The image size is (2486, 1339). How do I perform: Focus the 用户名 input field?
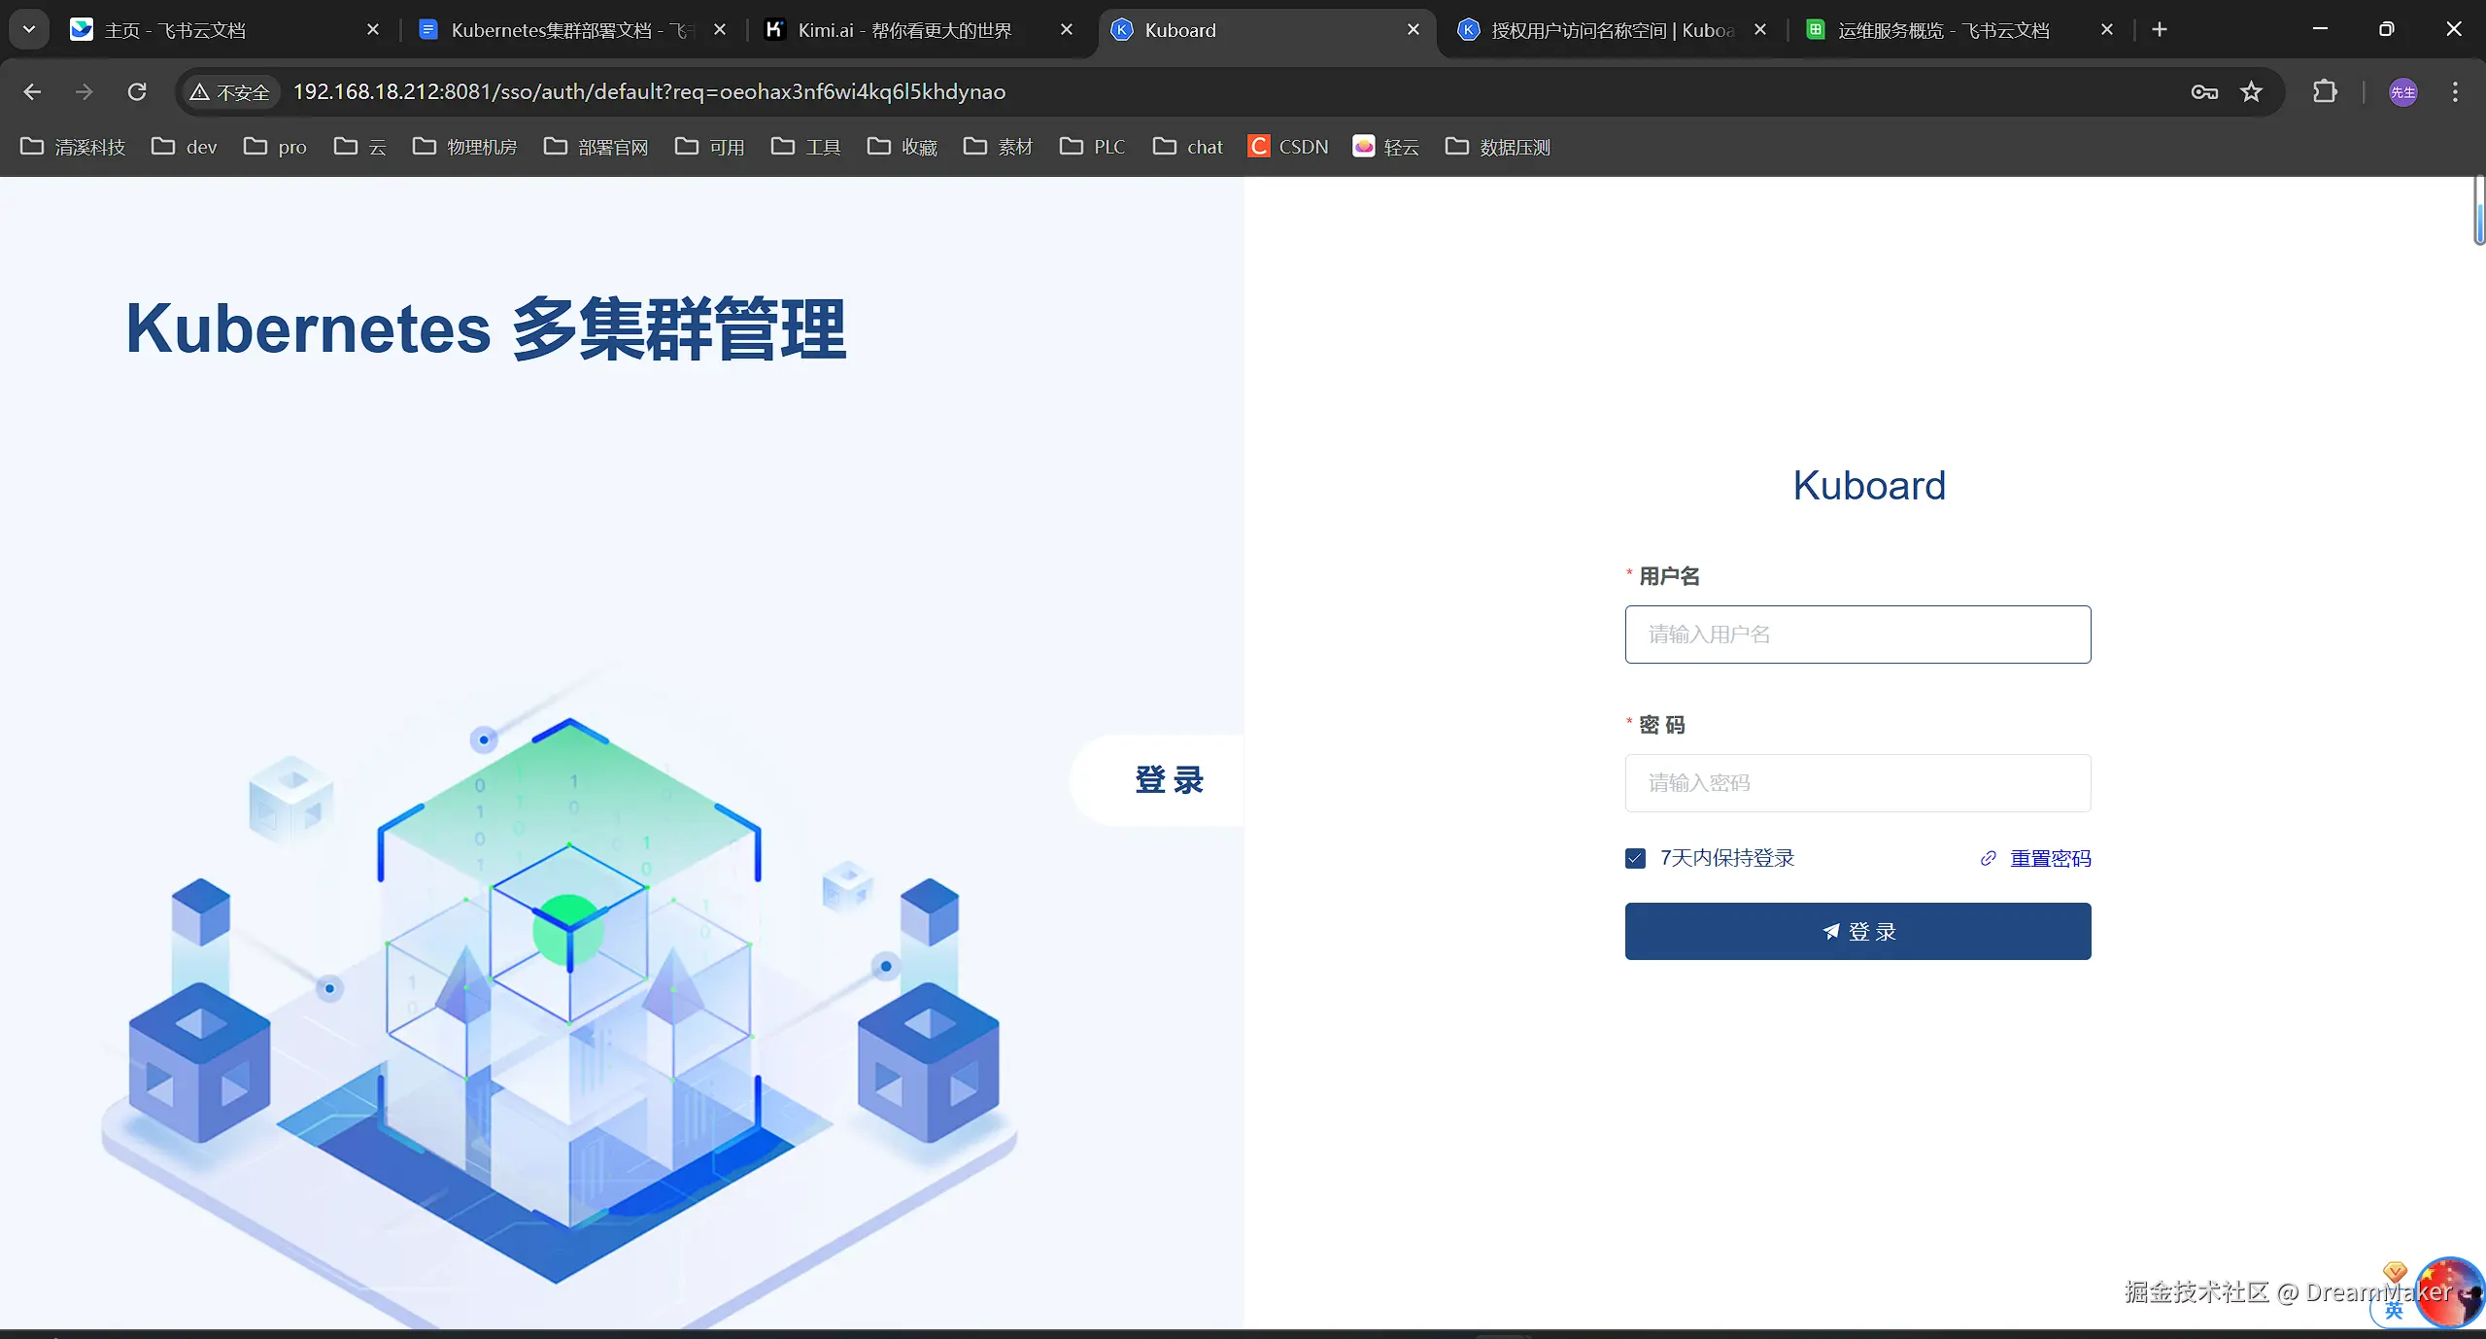(1856, 635)
